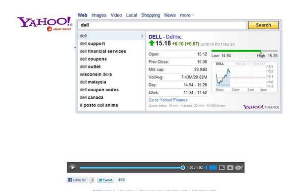Select 'il posto dell anima' suggestion
The image size is (306, 191).
[x=111, y=105]
